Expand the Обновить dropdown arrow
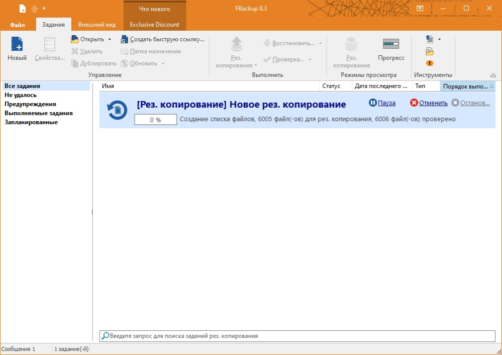Image resolution: width=502 pixels, height=355 pixels. 163,63
